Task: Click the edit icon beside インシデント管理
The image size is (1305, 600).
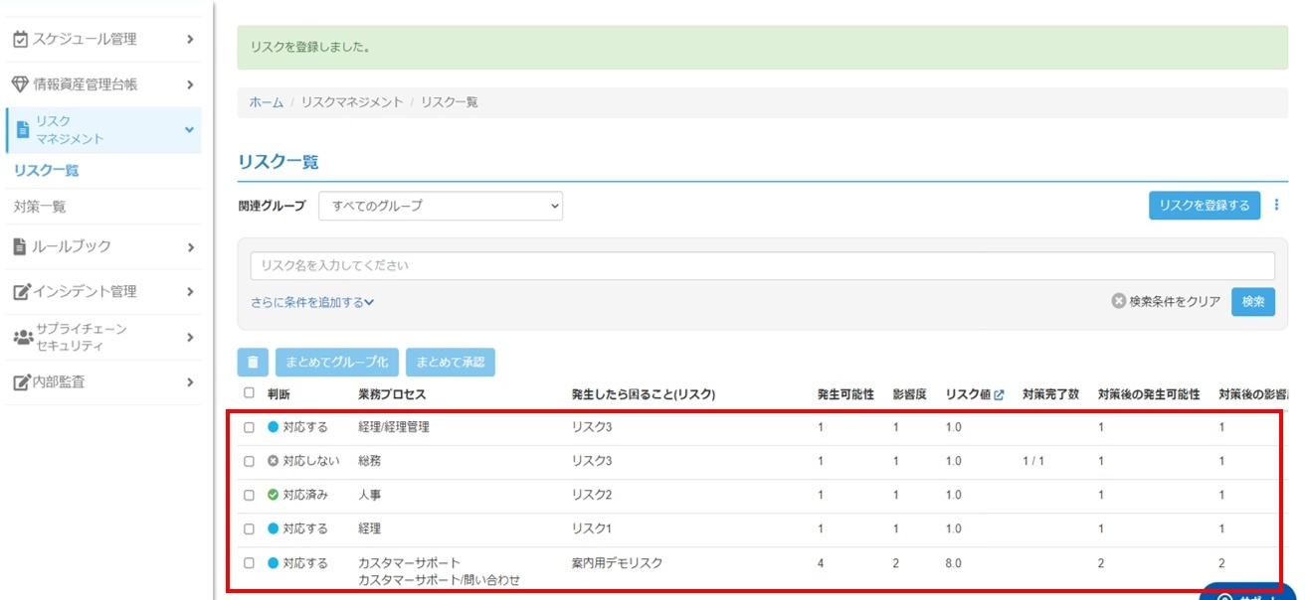Action: pos(21,292)
